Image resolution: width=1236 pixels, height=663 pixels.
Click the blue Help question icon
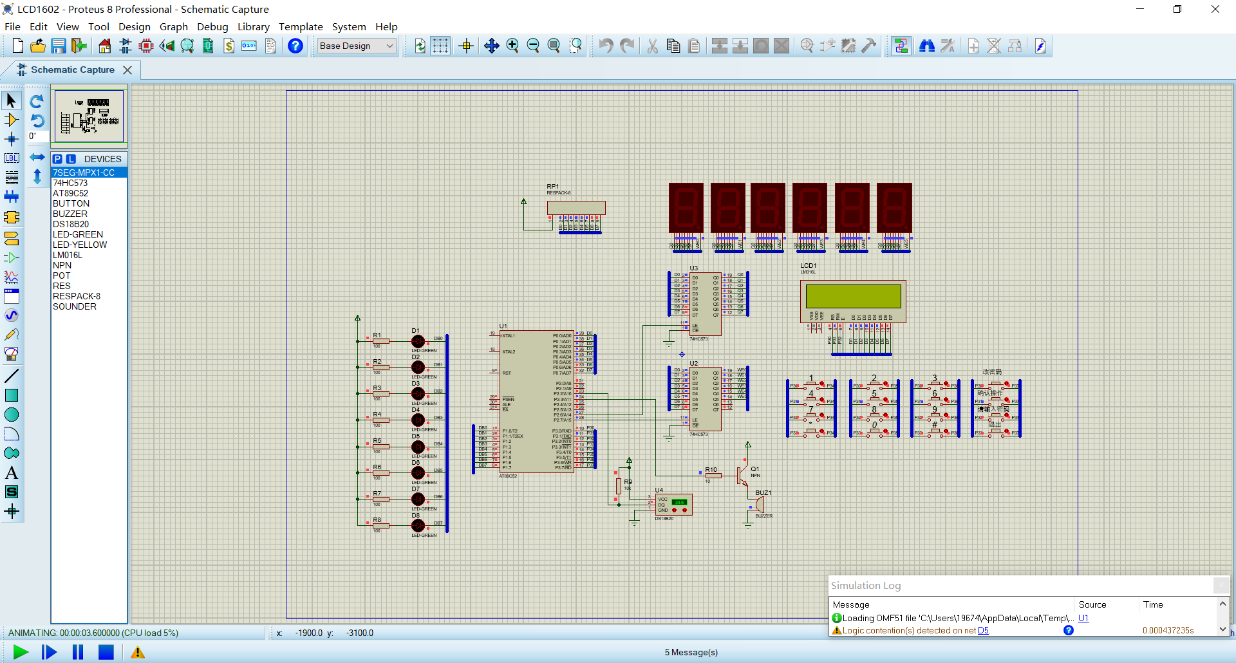295,46
